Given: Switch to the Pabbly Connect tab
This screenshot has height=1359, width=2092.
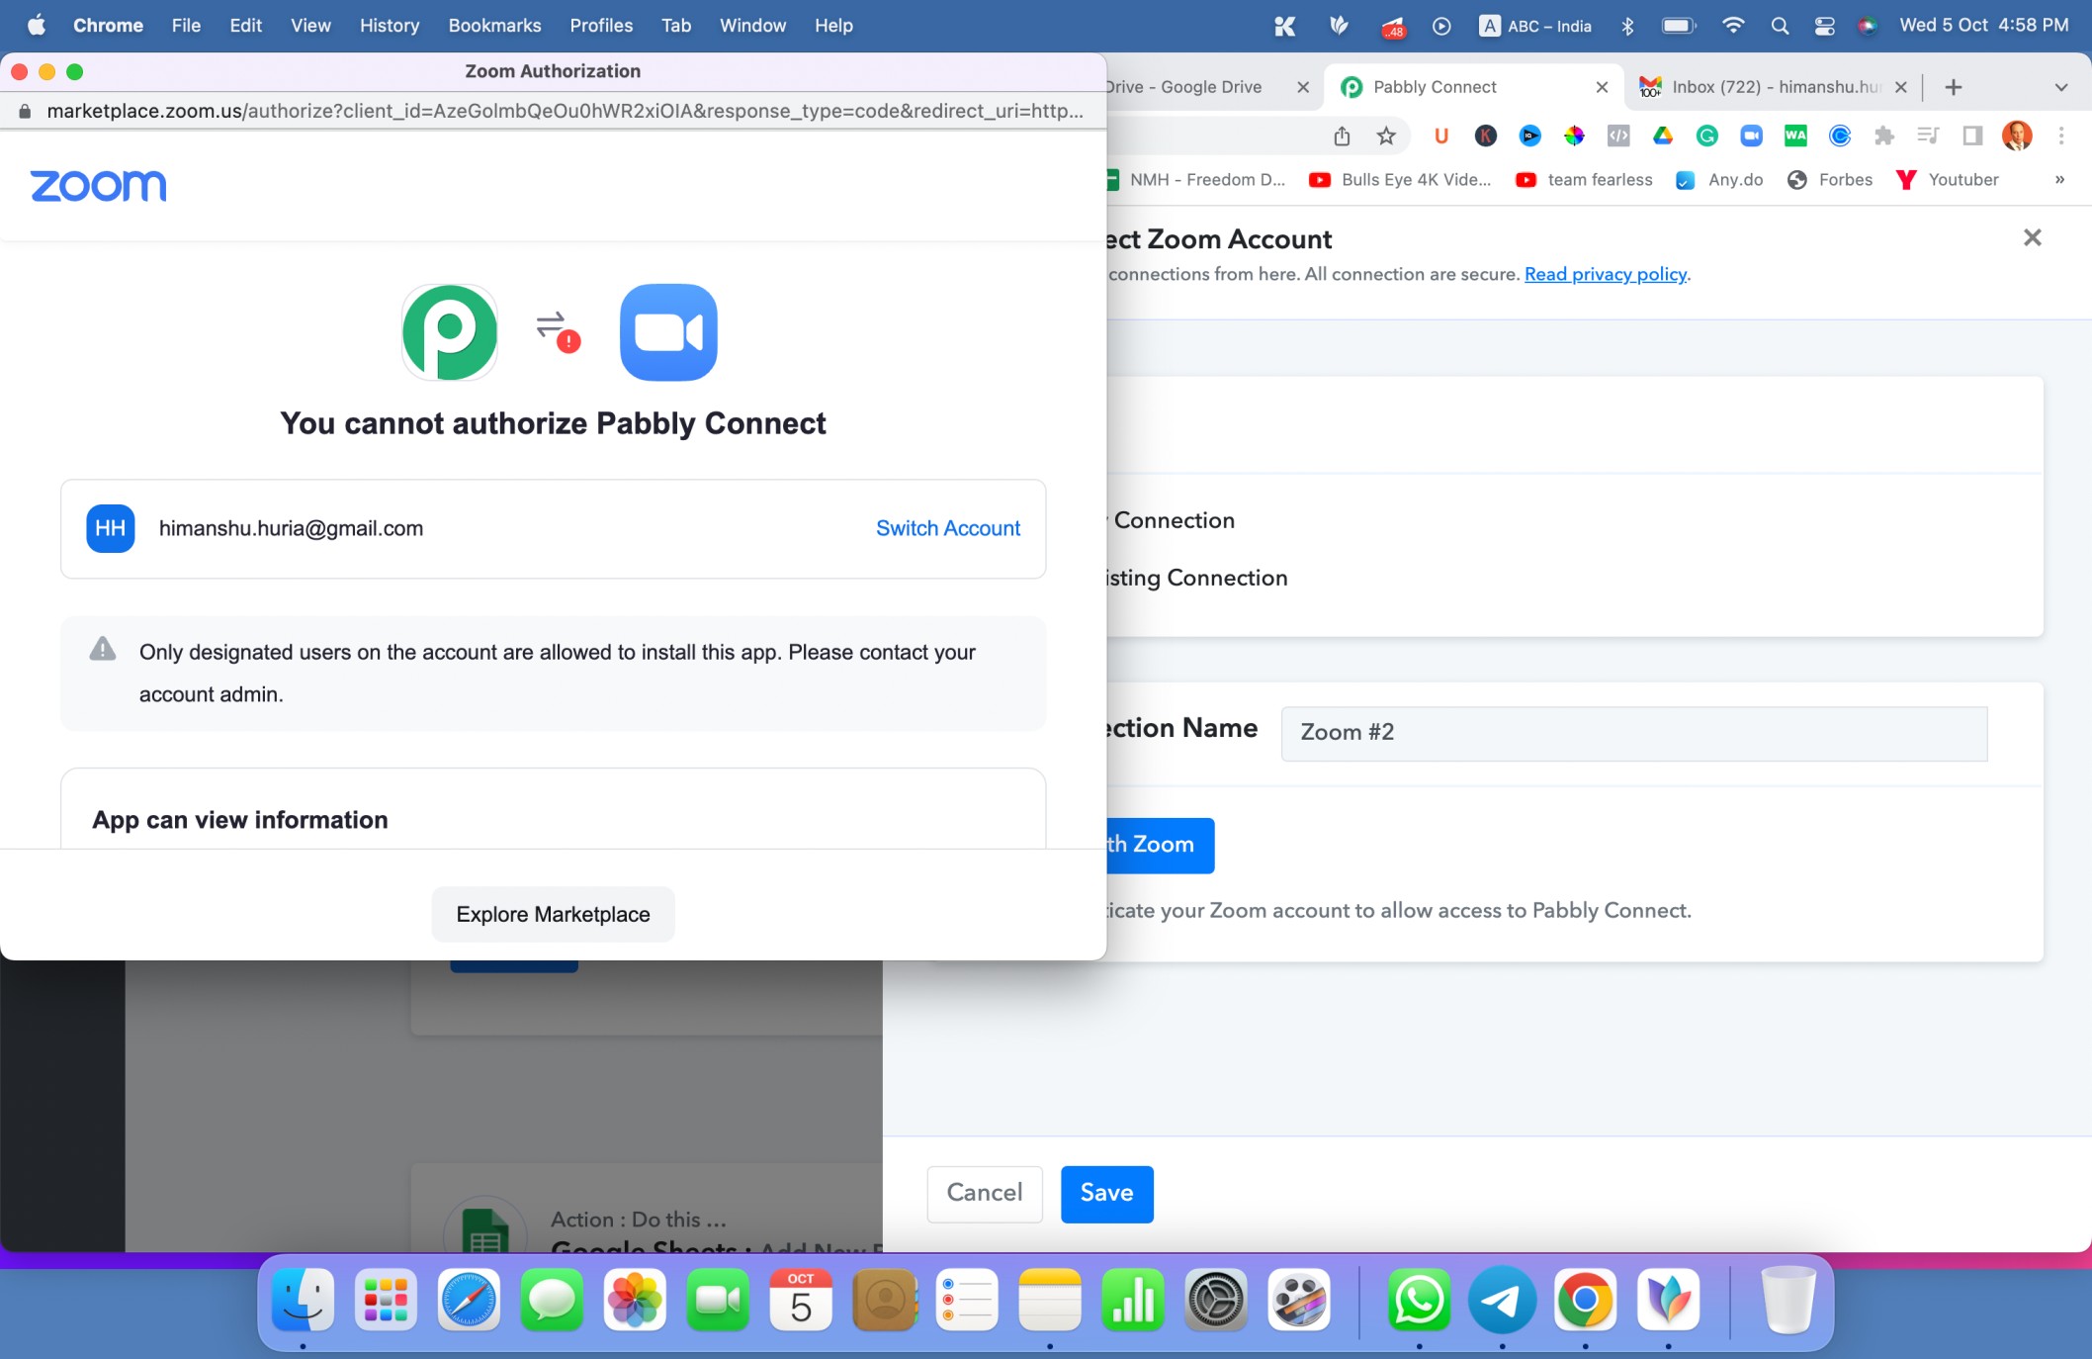Looking at the screenshot, I should pos(1471,87).
